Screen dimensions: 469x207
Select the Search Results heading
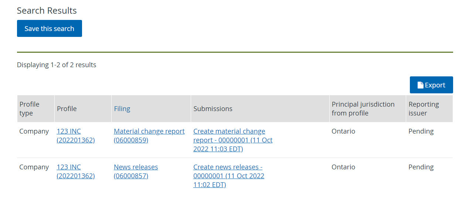47,10
